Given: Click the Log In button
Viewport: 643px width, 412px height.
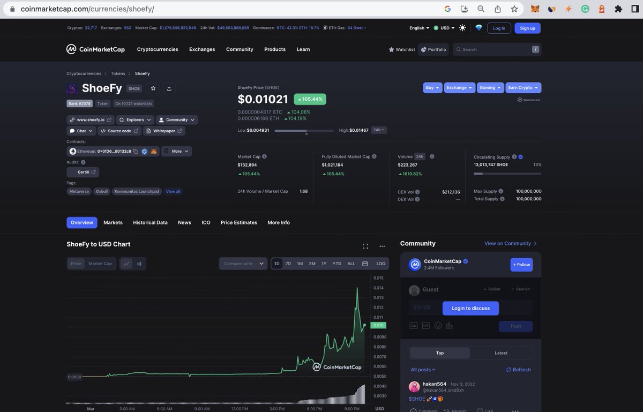Looking at the screenshot, I should point(499,28).
